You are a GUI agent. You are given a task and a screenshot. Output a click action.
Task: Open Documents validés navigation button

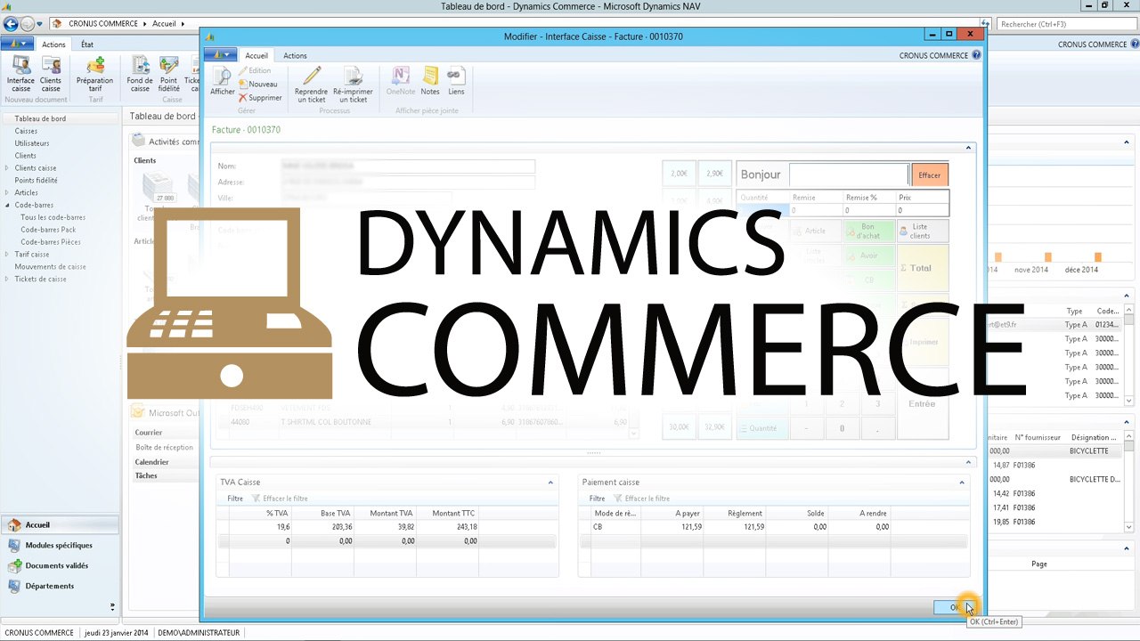(x=60, y=565)
